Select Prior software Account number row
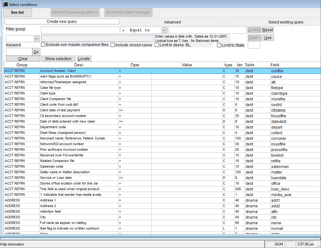 pyautogui.click(x=162, y=150)
